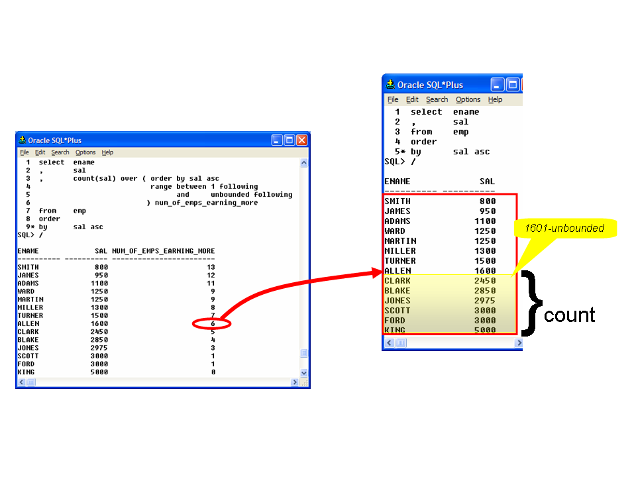Click KING row in left window results
The width and height of the screenshot is (636, 477).
117,372
